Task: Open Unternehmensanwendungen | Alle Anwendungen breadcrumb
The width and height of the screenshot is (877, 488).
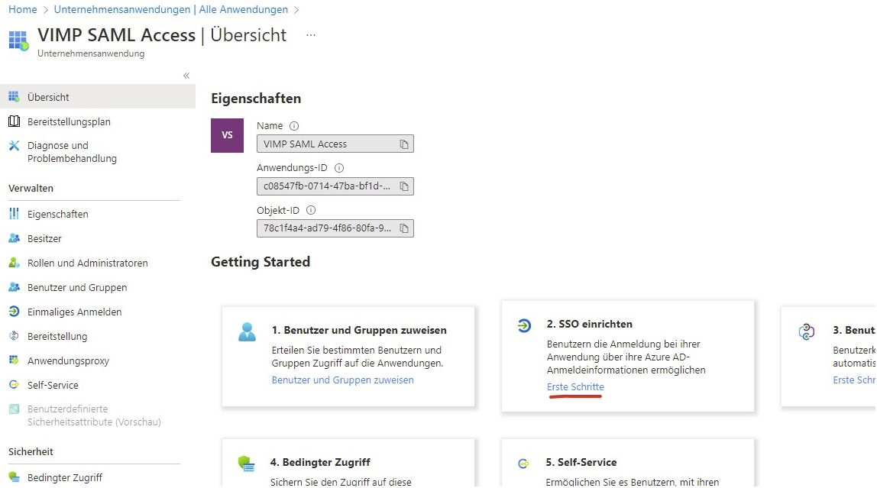Action: pyautogui.click(x=171, y=9)
